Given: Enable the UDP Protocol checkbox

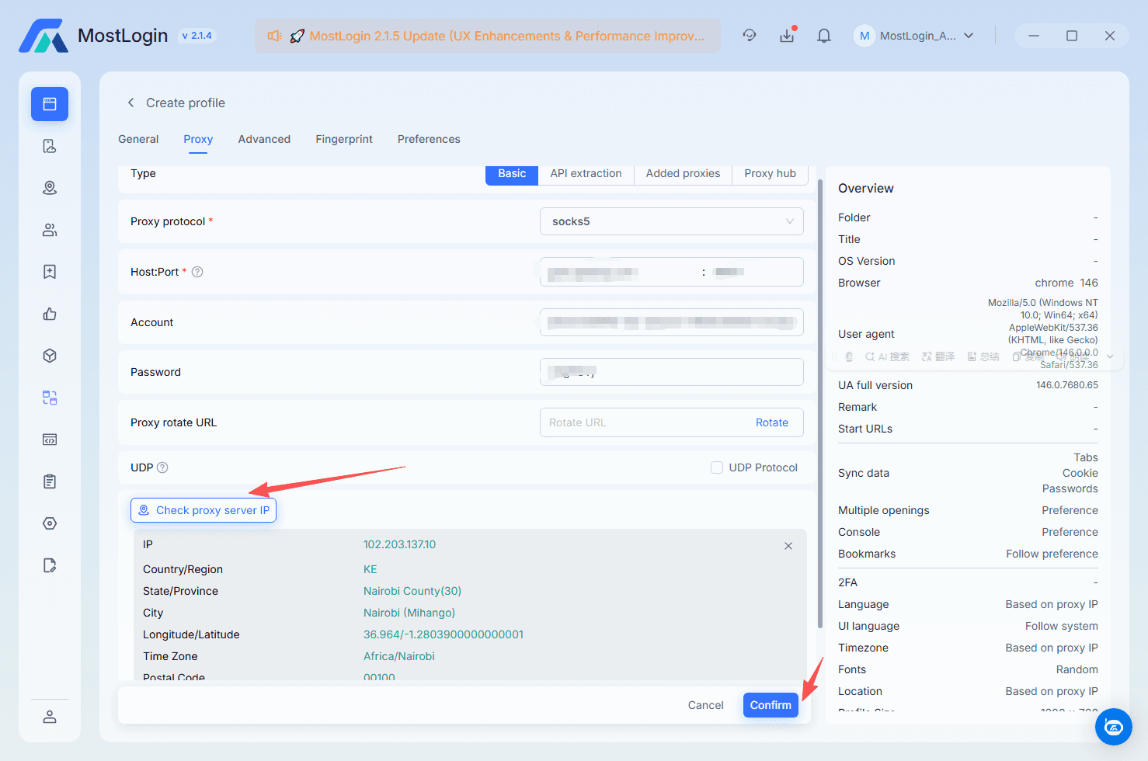Looking at the screenshot, I should coord(717,467).
